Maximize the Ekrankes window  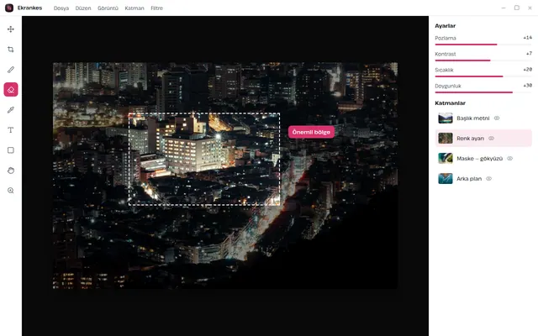tap(517, 8)
